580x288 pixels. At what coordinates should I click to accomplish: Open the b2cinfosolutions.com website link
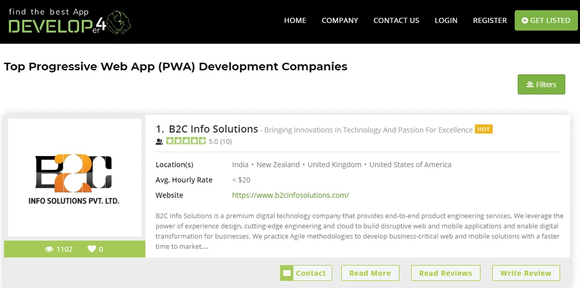coord(290,195)
